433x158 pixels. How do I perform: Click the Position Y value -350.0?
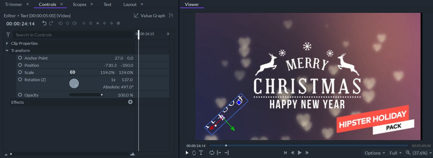[127, 65]
